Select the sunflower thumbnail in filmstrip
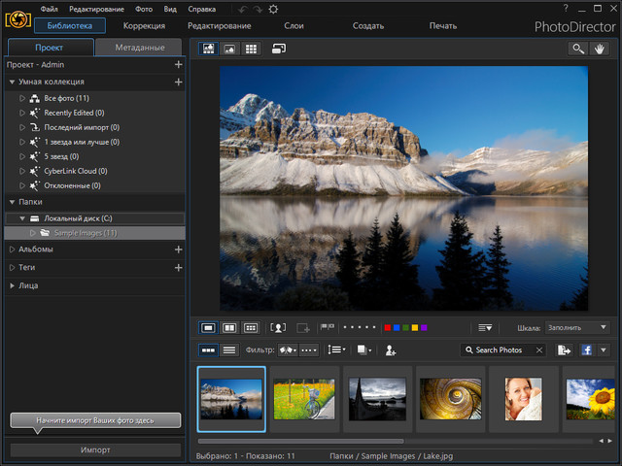The width and height of the screenshot is (622, 466). point(589,398)
